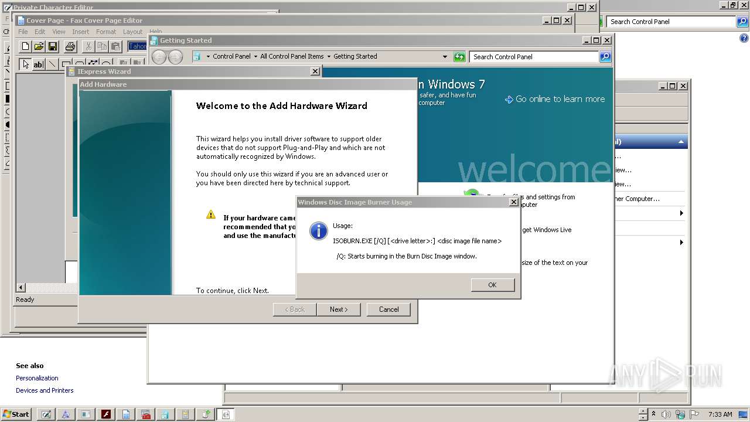Expand the arrow before Getting Started breadcrumb
This screenshot has height=422, width=750.
click(x=329, y=57)
